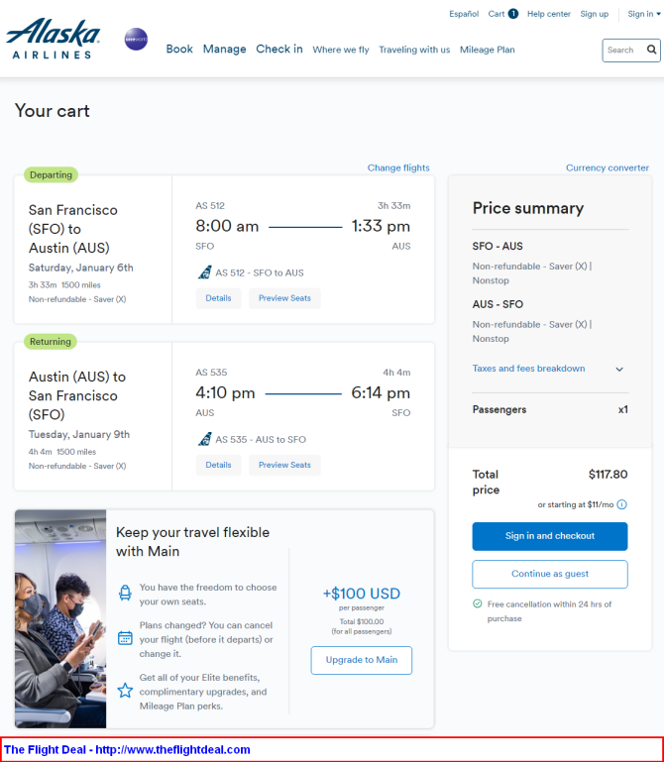This screenshot has height=762, width=664.
Task: Click the Alaska tail icon for AS 535
Action: (x=204, y=439)
